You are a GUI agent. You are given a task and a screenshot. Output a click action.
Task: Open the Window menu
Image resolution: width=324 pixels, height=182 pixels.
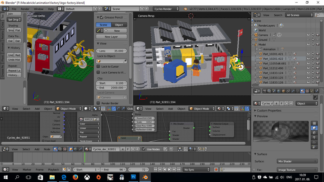click(x=39, y=9)
